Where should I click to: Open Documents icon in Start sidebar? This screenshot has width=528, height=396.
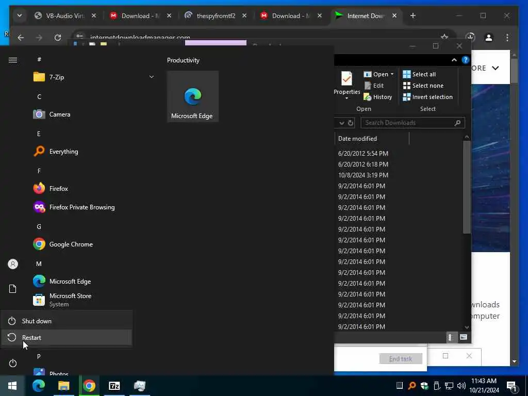tap(13, 289)
